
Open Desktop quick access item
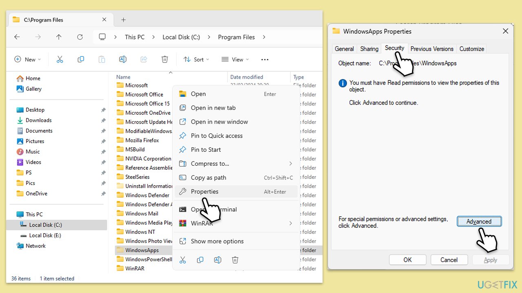coord(31,110)
